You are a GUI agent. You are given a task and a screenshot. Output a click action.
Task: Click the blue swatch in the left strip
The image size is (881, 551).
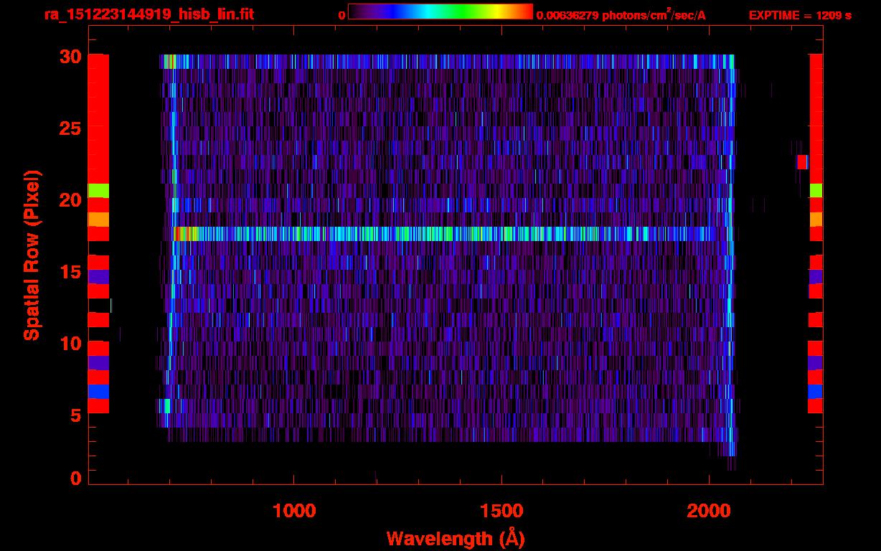(98, 392)
